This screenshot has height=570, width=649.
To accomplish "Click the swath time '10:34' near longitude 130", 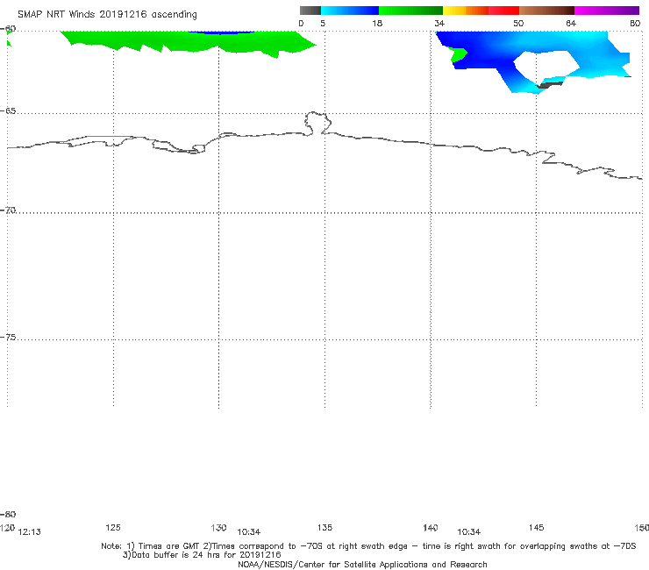I will [249, 532].
